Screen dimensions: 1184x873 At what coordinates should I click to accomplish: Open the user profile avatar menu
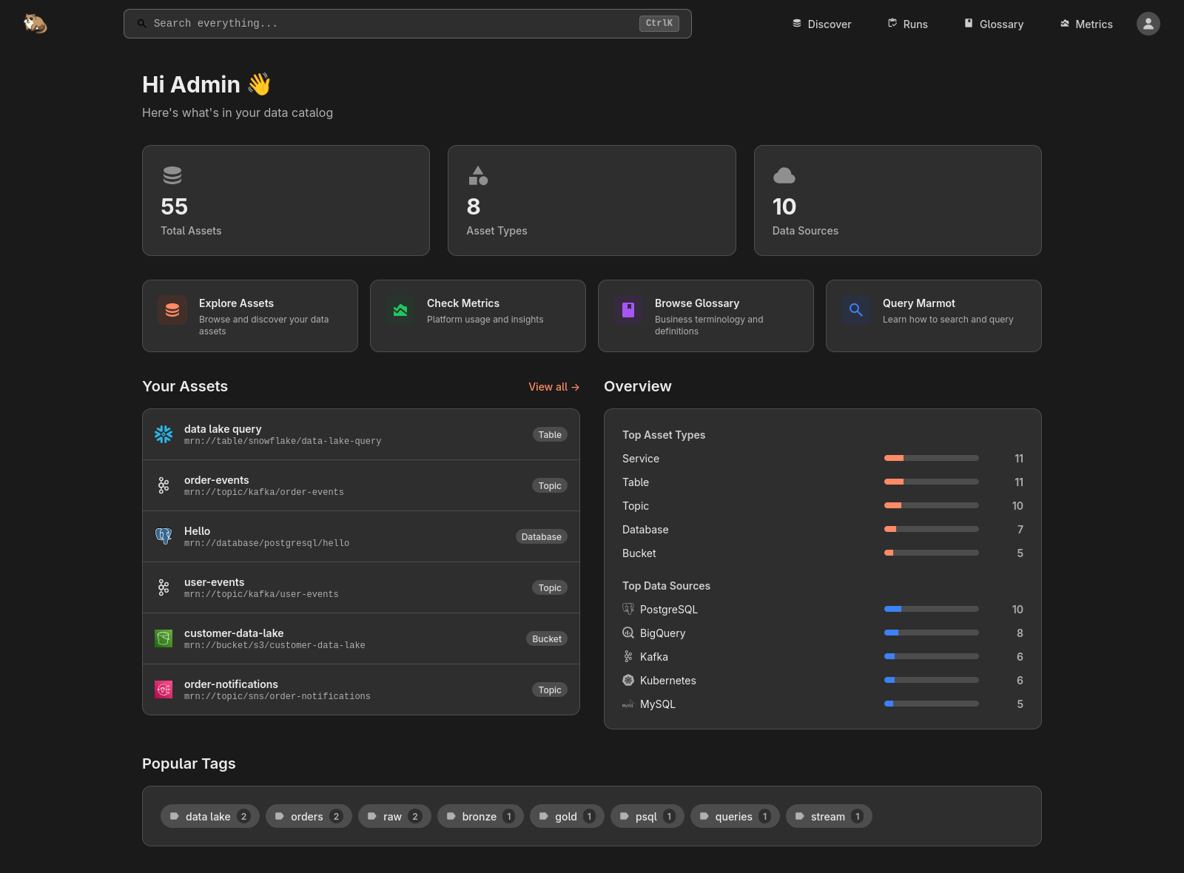[x=1148, y=24]
